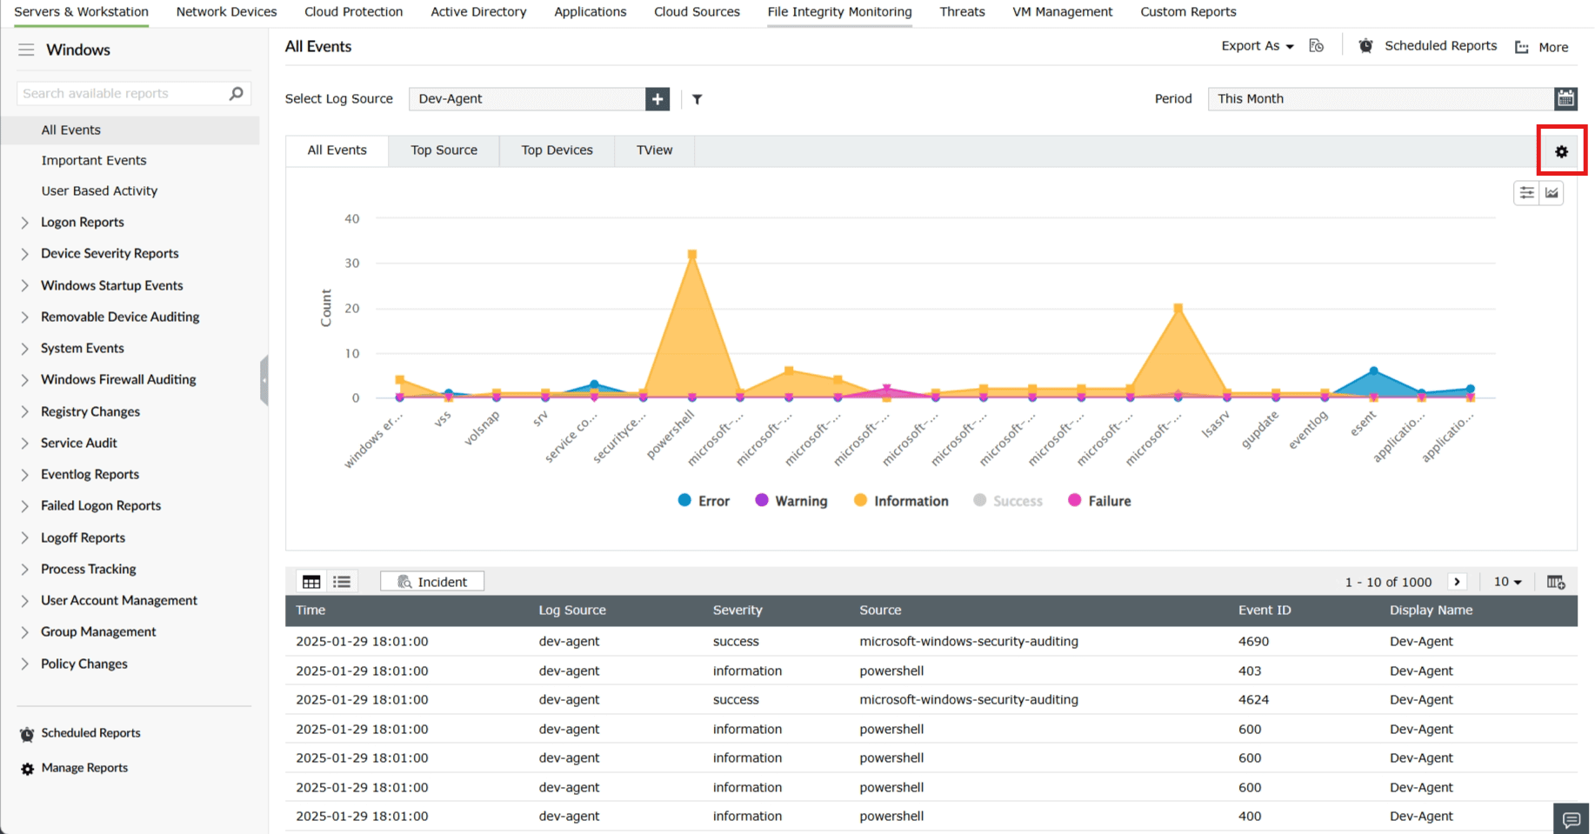This screenshot has width=1595, height=834.
Task: Click the search magnifier in the reports search box
Action: [236, 93]
